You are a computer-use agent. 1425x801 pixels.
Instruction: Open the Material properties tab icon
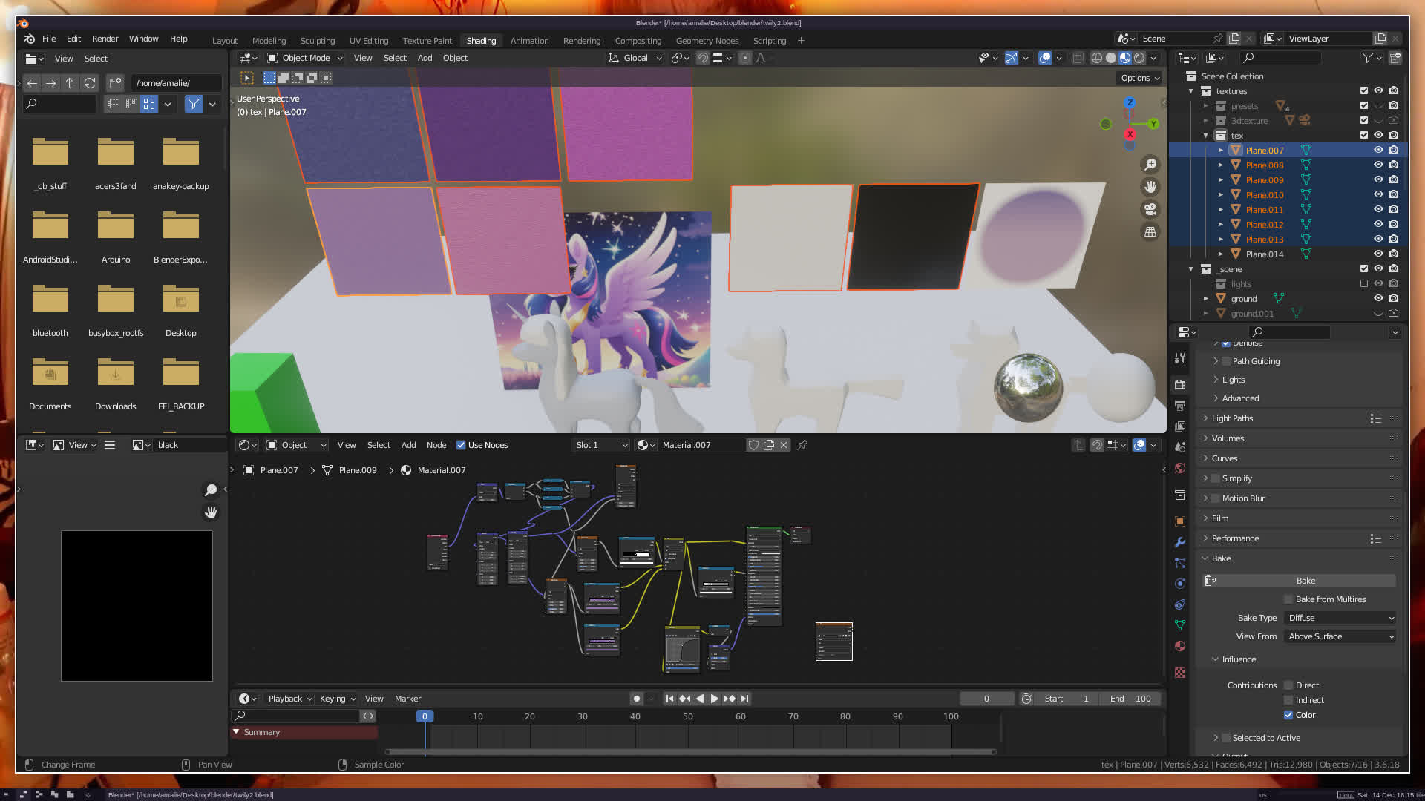click(1180, 647)
